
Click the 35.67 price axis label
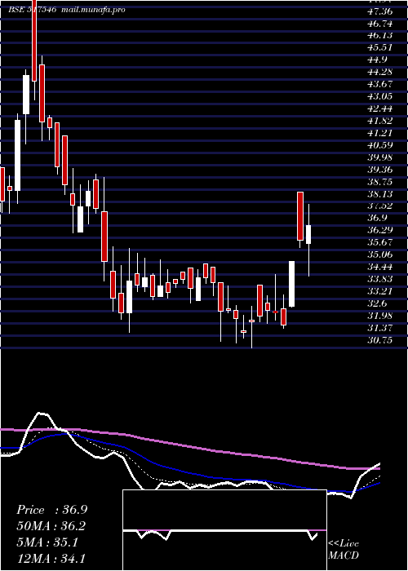point(380,242)
